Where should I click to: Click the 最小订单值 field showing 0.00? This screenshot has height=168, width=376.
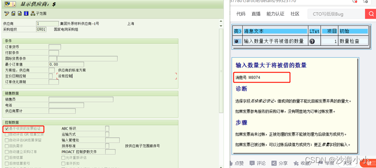coord(66,64)
